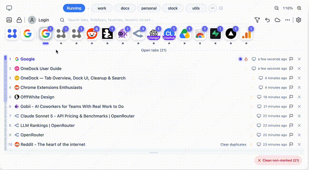Open the OneDock — Tab Overview, Dock UI tab
Screen dimensions: 309x170
point(73,78)
